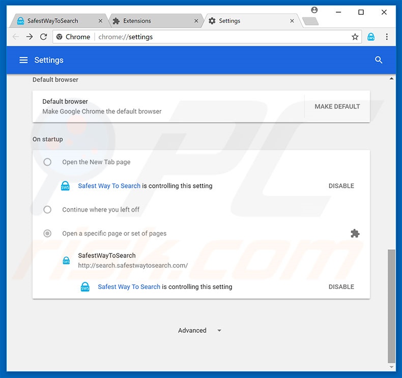Go forward in browser history
This screenshot has height=378, width=402.
point(30,37)
